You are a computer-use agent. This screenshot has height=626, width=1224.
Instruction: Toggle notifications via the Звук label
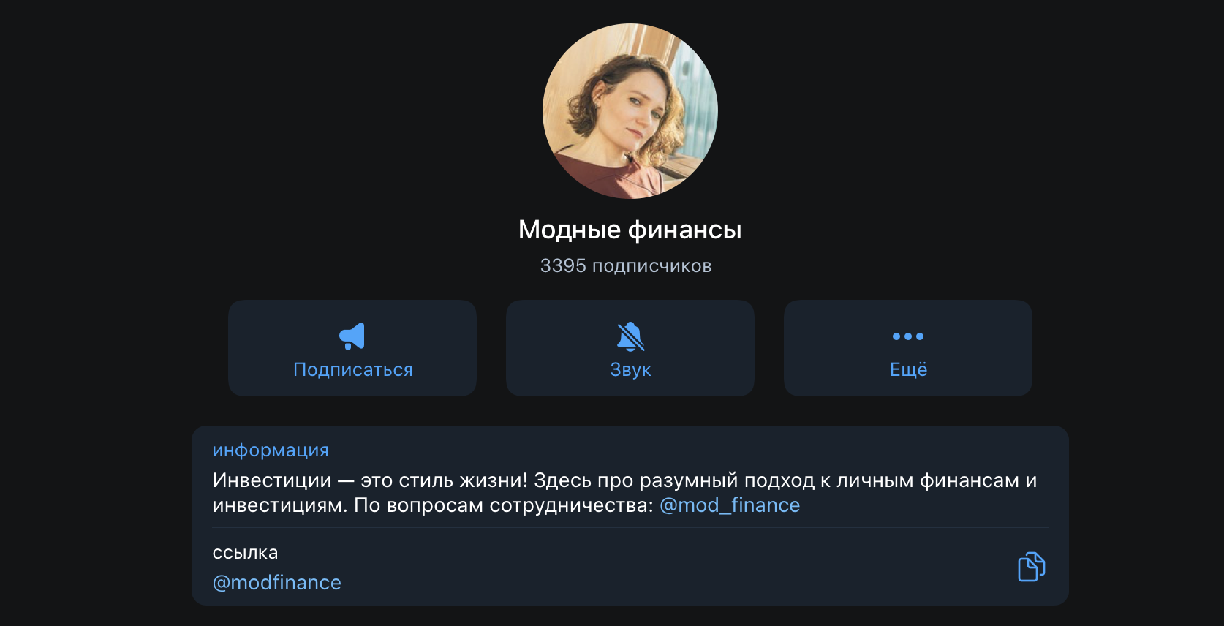point(630,370)
